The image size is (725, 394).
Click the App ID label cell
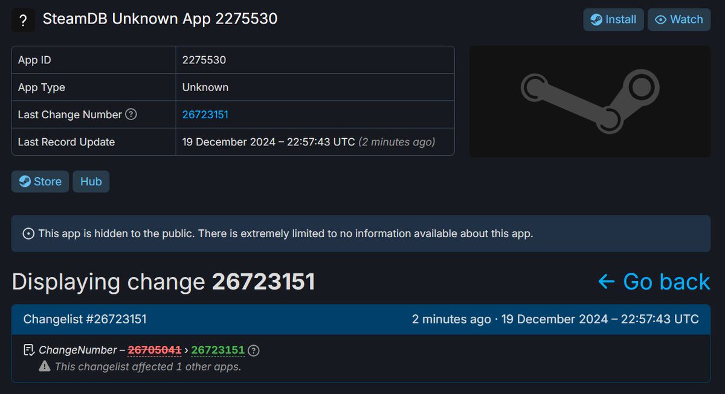pos(94,60)
